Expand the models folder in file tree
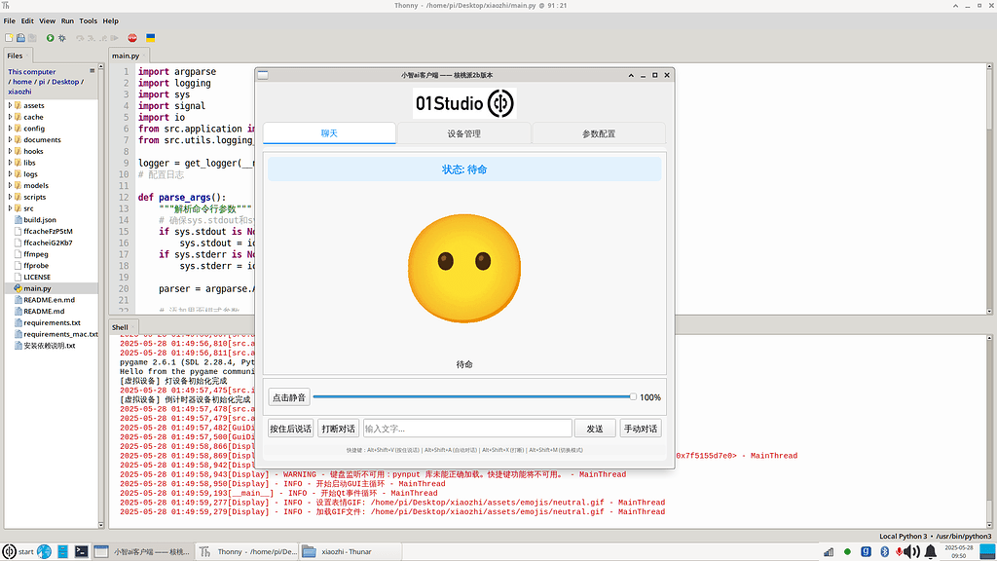The image size is (997, 561). click(x=11, y=185)
